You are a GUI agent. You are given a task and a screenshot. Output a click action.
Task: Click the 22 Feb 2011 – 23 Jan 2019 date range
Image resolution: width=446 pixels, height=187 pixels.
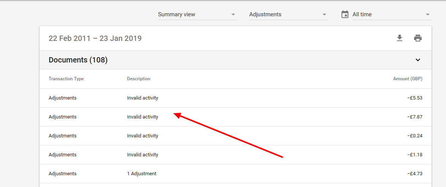tap(95, 38)
